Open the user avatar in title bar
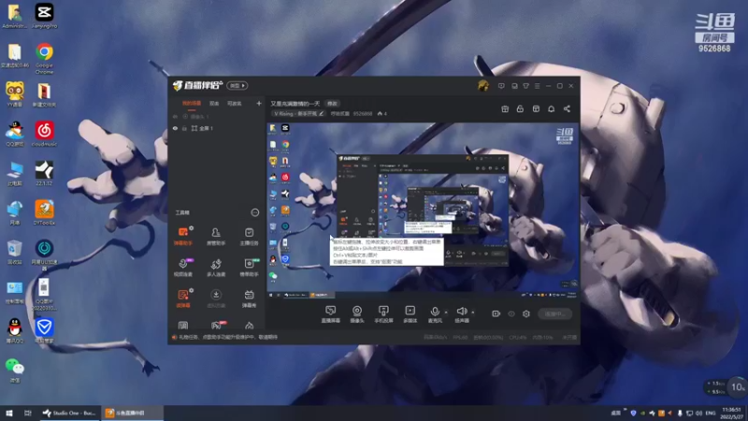This screenshot has width=748, height=421. tap(482, 86)
